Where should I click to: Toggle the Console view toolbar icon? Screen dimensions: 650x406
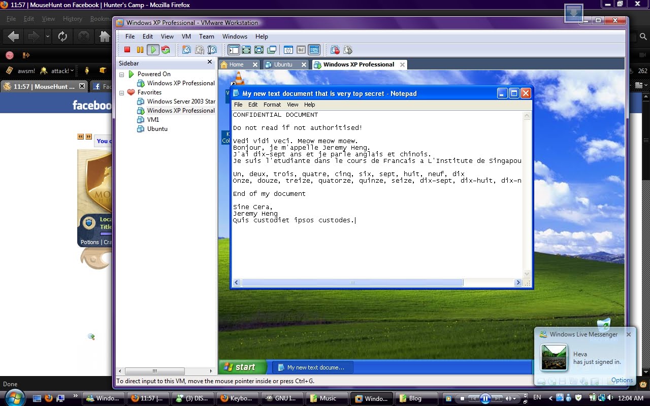click(x=314, y=50)
